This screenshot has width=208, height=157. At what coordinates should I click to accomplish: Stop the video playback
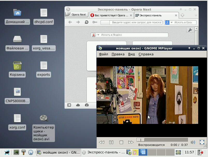pyautogui.click(x=121, y=142)
